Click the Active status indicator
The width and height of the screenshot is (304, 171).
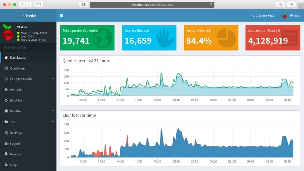[x=22, y=33]
